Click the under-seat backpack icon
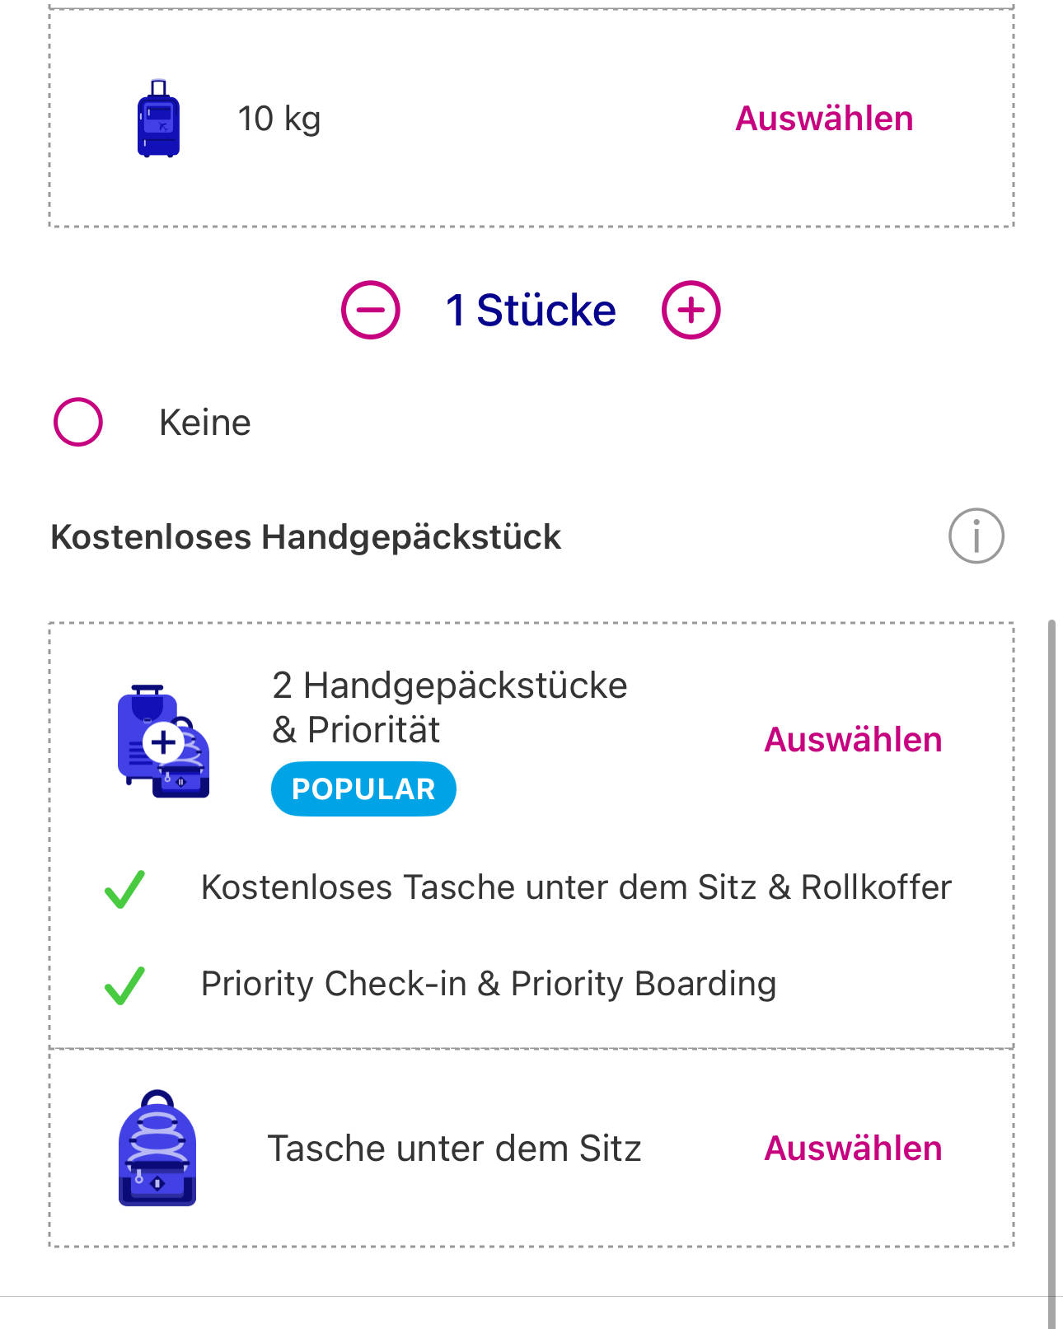 click(157, 1148)
